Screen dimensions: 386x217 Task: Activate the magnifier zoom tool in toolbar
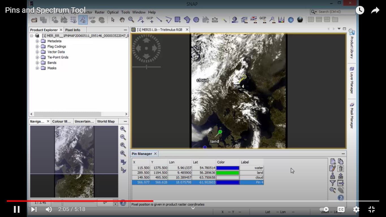(131, 19)
